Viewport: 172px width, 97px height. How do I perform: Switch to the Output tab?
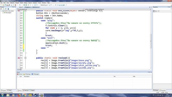point(32,91)
